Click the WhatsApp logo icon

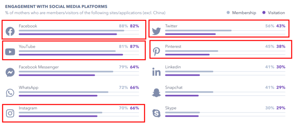[10, 93]
